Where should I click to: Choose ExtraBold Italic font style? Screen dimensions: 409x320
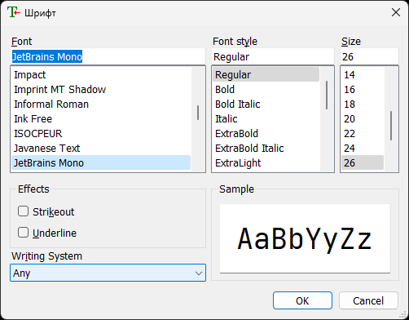(x=266, y=148)
